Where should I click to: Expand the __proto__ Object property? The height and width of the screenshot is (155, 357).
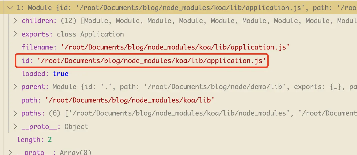[15, 126]
